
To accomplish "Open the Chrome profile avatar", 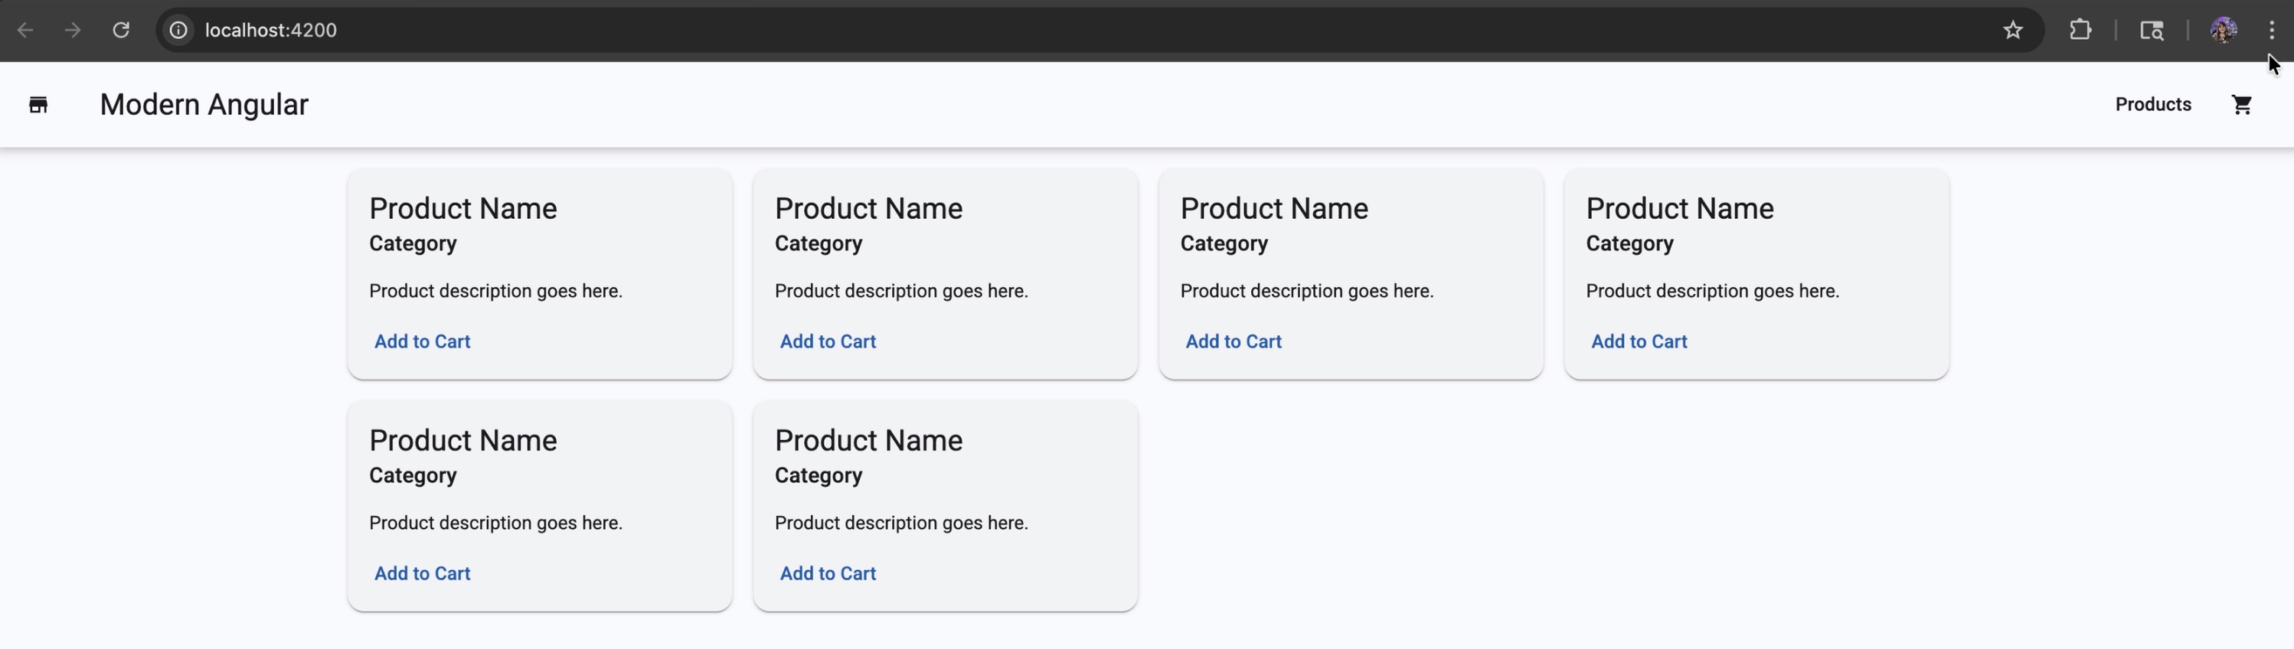I will click(x=2223, y=31).
